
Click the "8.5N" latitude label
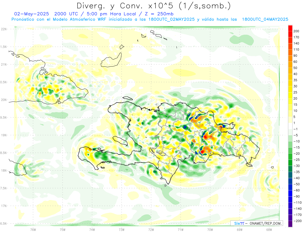click(x=4, y=153)
